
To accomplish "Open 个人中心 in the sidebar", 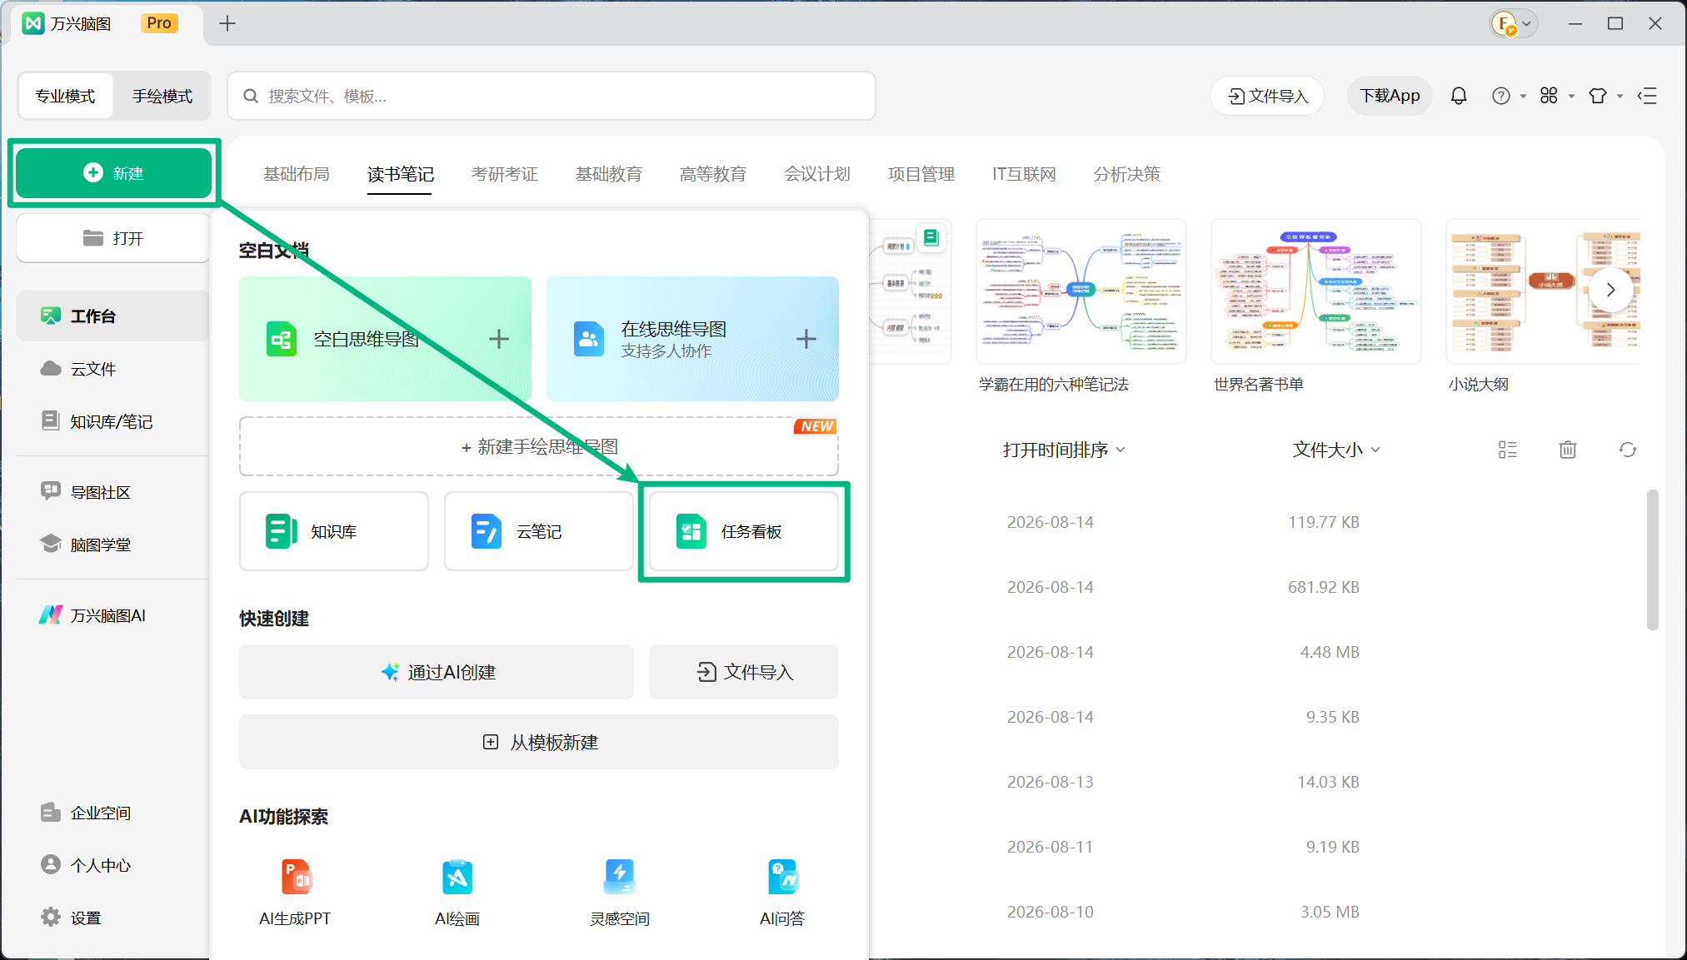I will (x=112, y=865).
